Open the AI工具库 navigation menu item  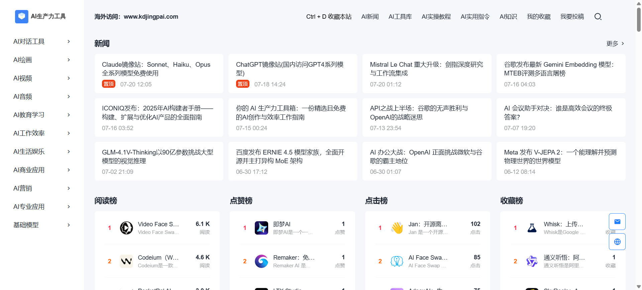coord(400,17)
